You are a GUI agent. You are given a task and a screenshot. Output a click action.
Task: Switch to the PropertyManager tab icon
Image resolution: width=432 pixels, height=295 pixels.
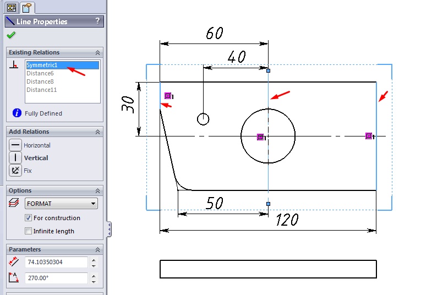coord(27,8)
